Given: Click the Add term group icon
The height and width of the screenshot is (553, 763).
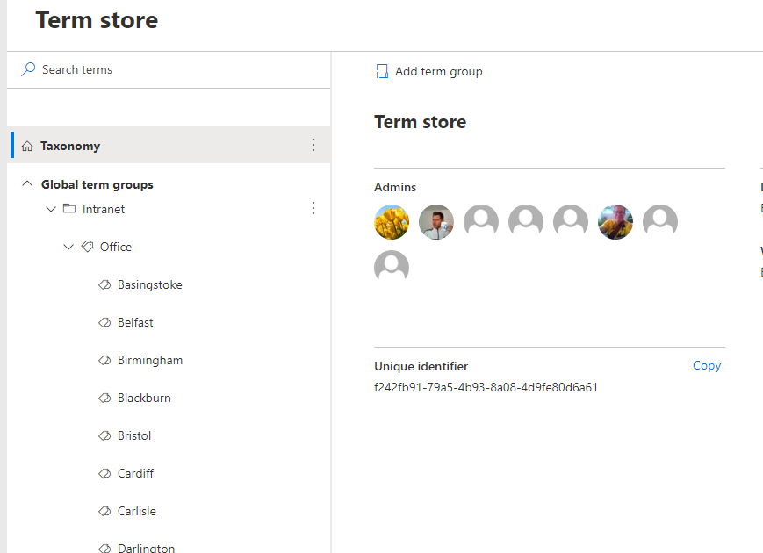Looking at the screenshot, I should click(x=381, y=70).
